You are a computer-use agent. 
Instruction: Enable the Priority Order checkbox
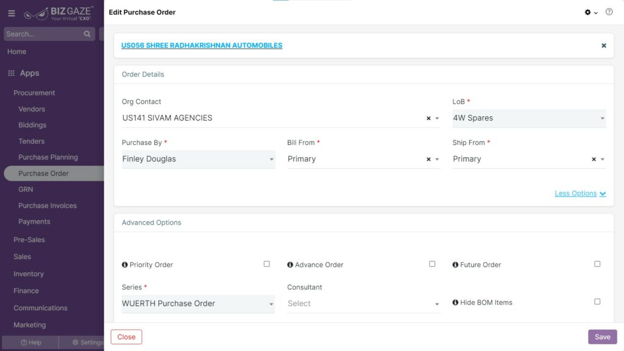point(267,264)
